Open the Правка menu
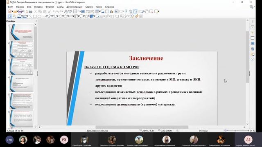The image size is (262, 147). coord(20,7)
